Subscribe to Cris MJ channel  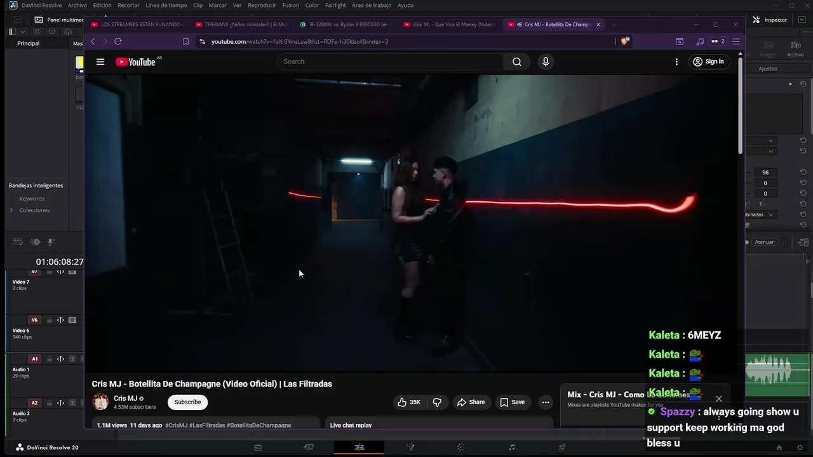pyautogui.click(x=187, y=402)
